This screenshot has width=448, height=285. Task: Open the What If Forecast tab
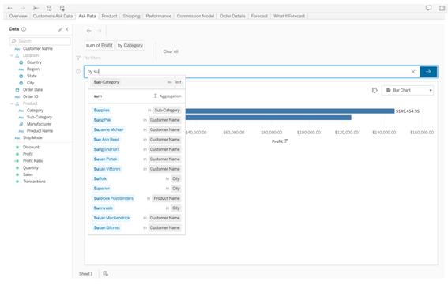(289, 16)
